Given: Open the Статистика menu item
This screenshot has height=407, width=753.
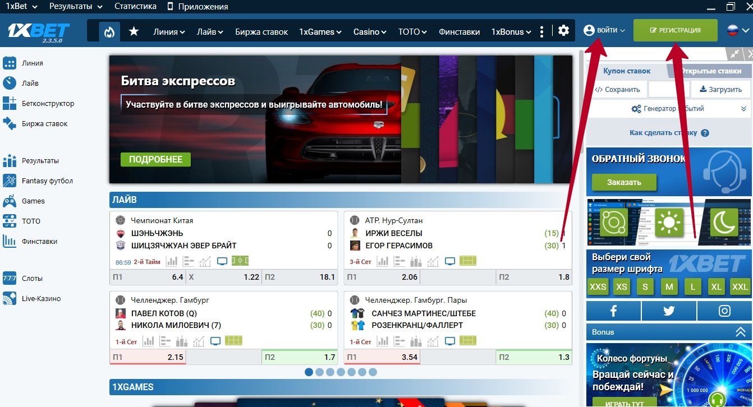Looking at the screenshot, I should (135, 7).
